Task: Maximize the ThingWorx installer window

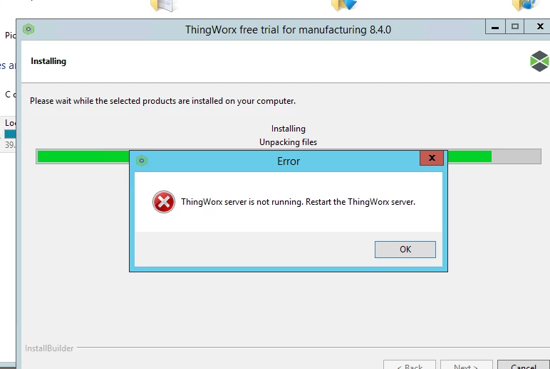Action: tap(514, 26)
